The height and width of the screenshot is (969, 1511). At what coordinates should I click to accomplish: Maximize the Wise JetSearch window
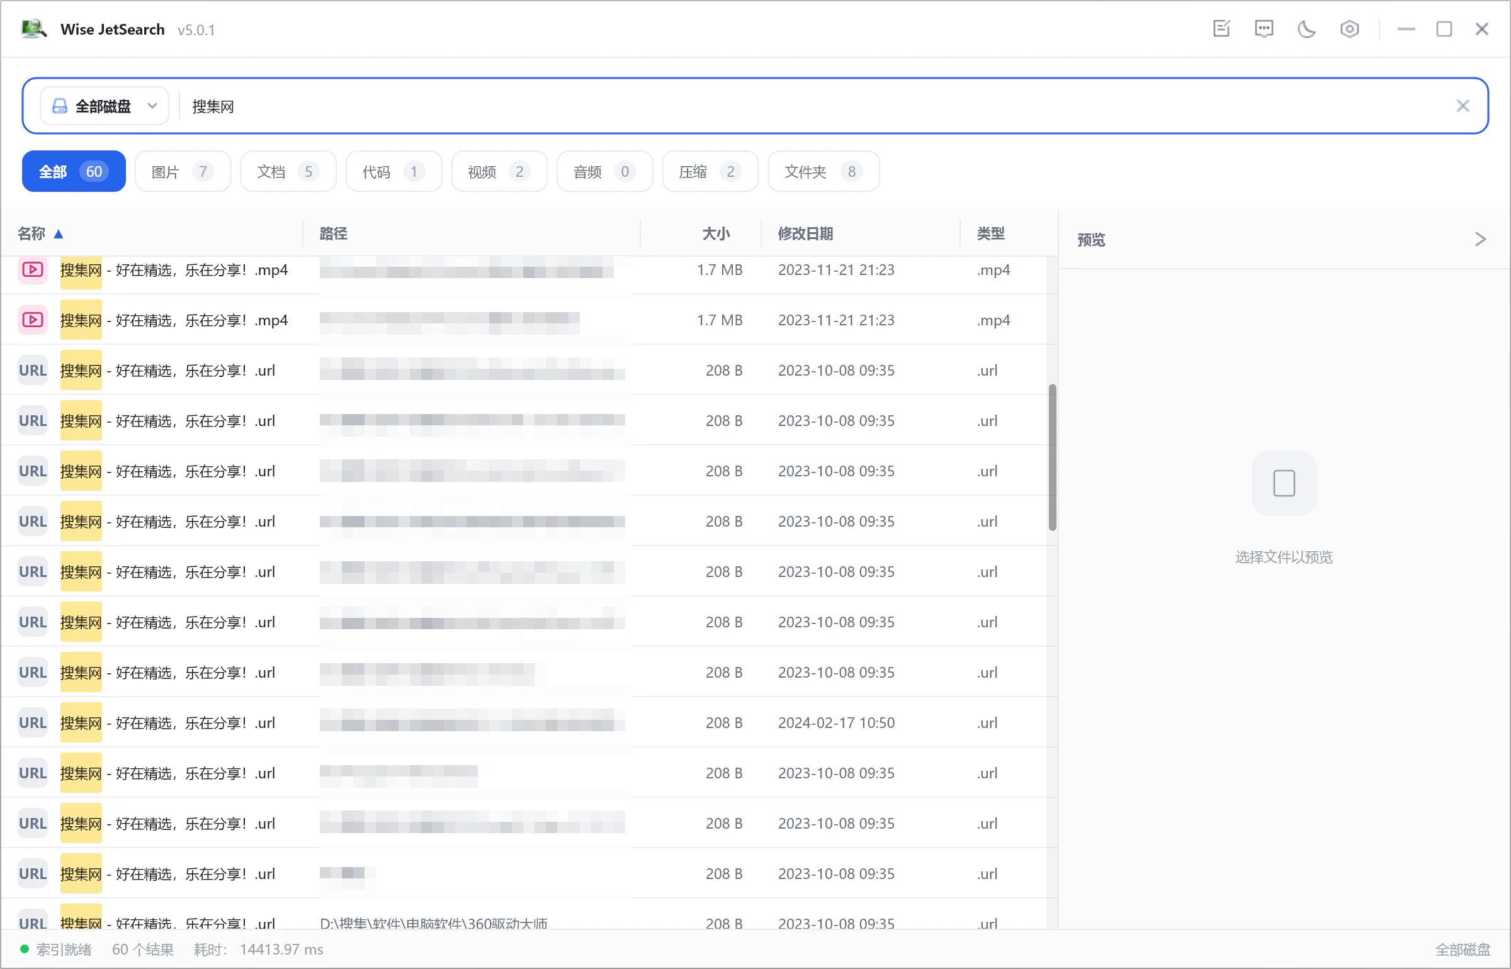[1444, 29]
